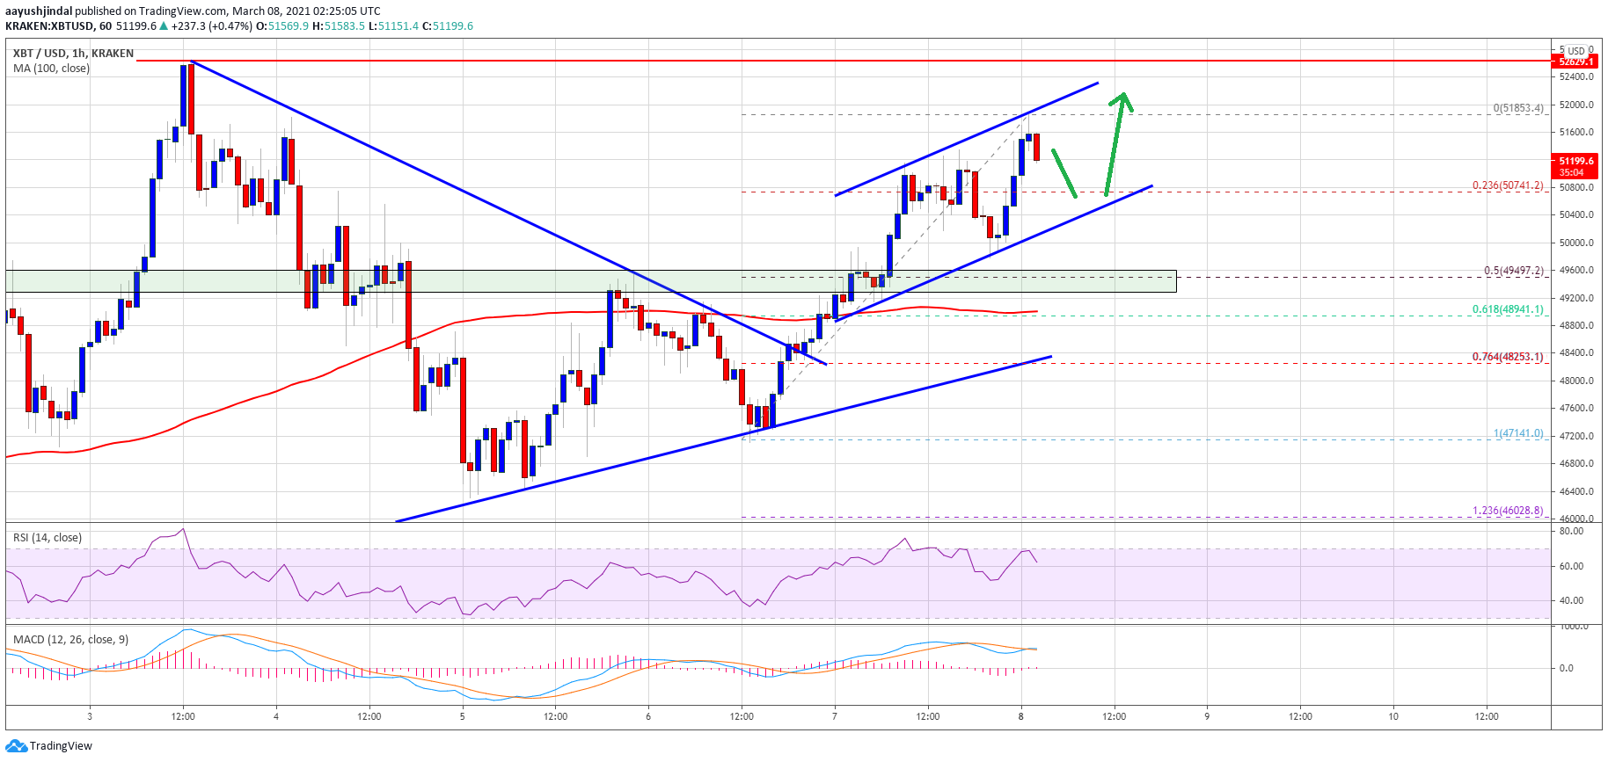Click the TradingView cloud logo icon
Screen dimensions: 1608x762
16,746
